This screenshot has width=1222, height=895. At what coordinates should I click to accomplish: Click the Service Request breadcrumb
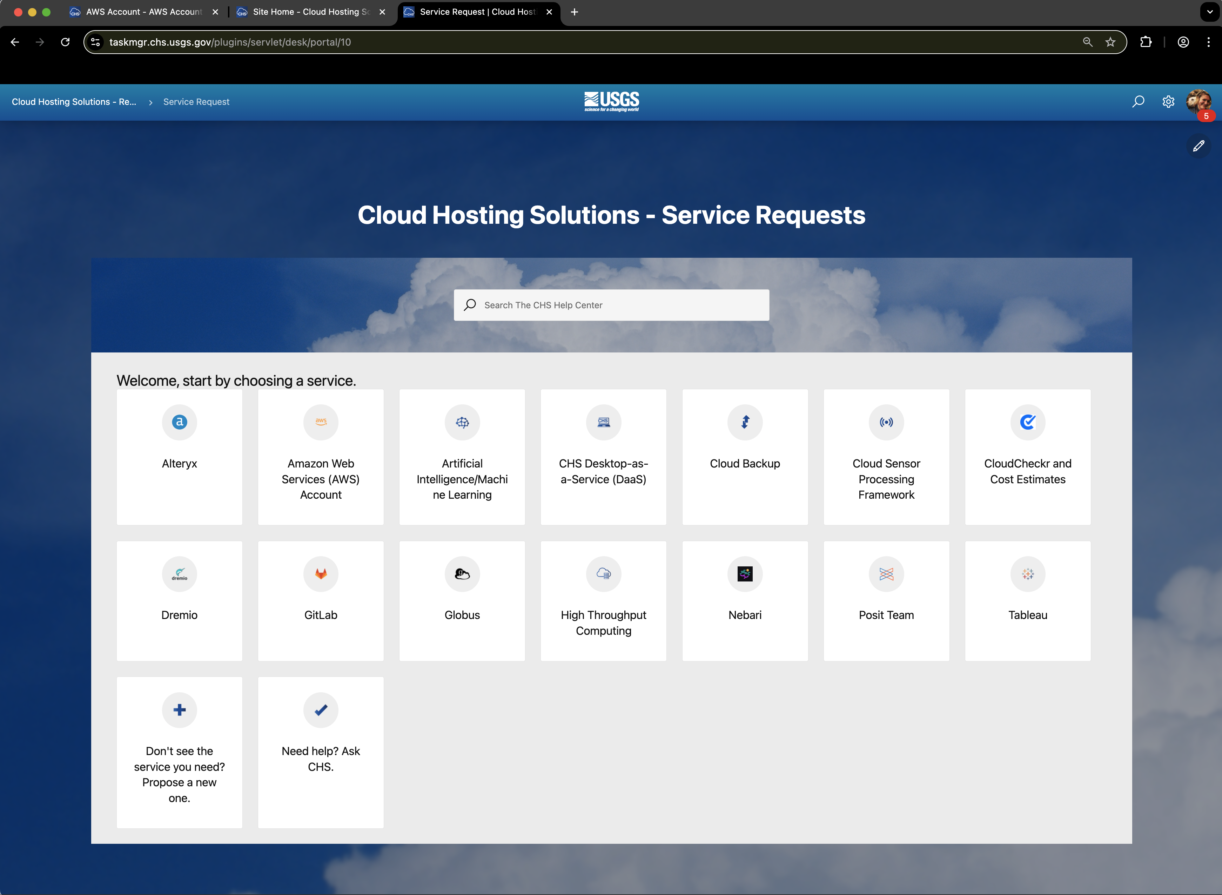tap(196, 102)
